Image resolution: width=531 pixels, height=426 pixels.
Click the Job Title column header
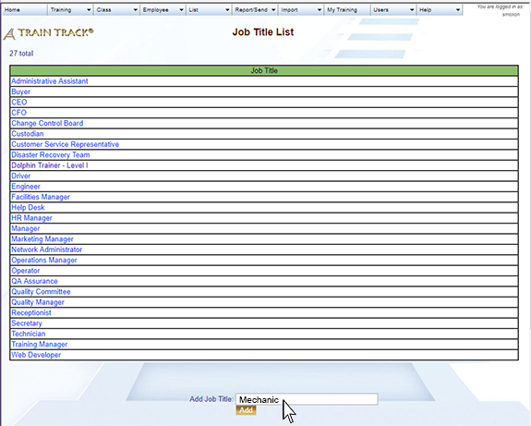264,70
